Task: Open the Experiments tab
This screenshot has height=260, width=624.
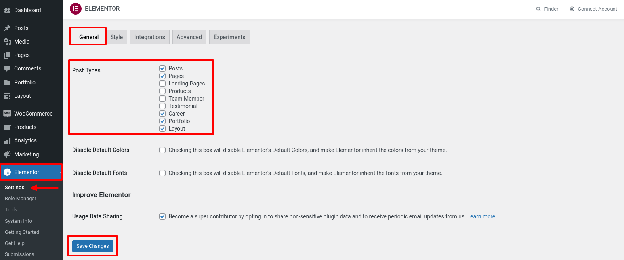Action: click(229, 37)
